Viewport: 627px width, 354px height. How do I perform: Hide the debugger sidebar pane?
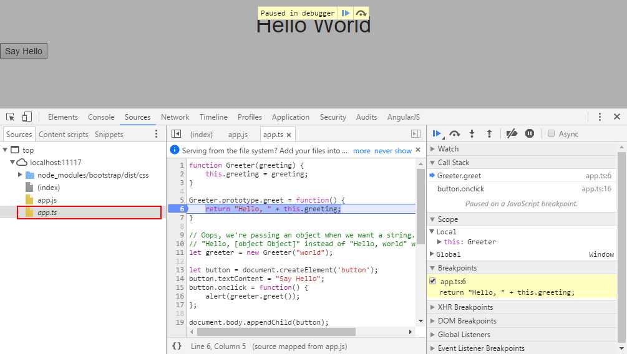(x=416, y=134)
